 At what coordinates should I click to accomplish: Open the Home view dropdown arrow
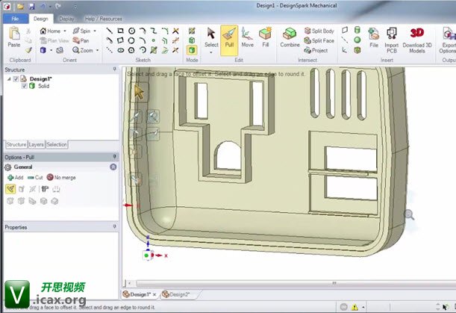(65, 31)
